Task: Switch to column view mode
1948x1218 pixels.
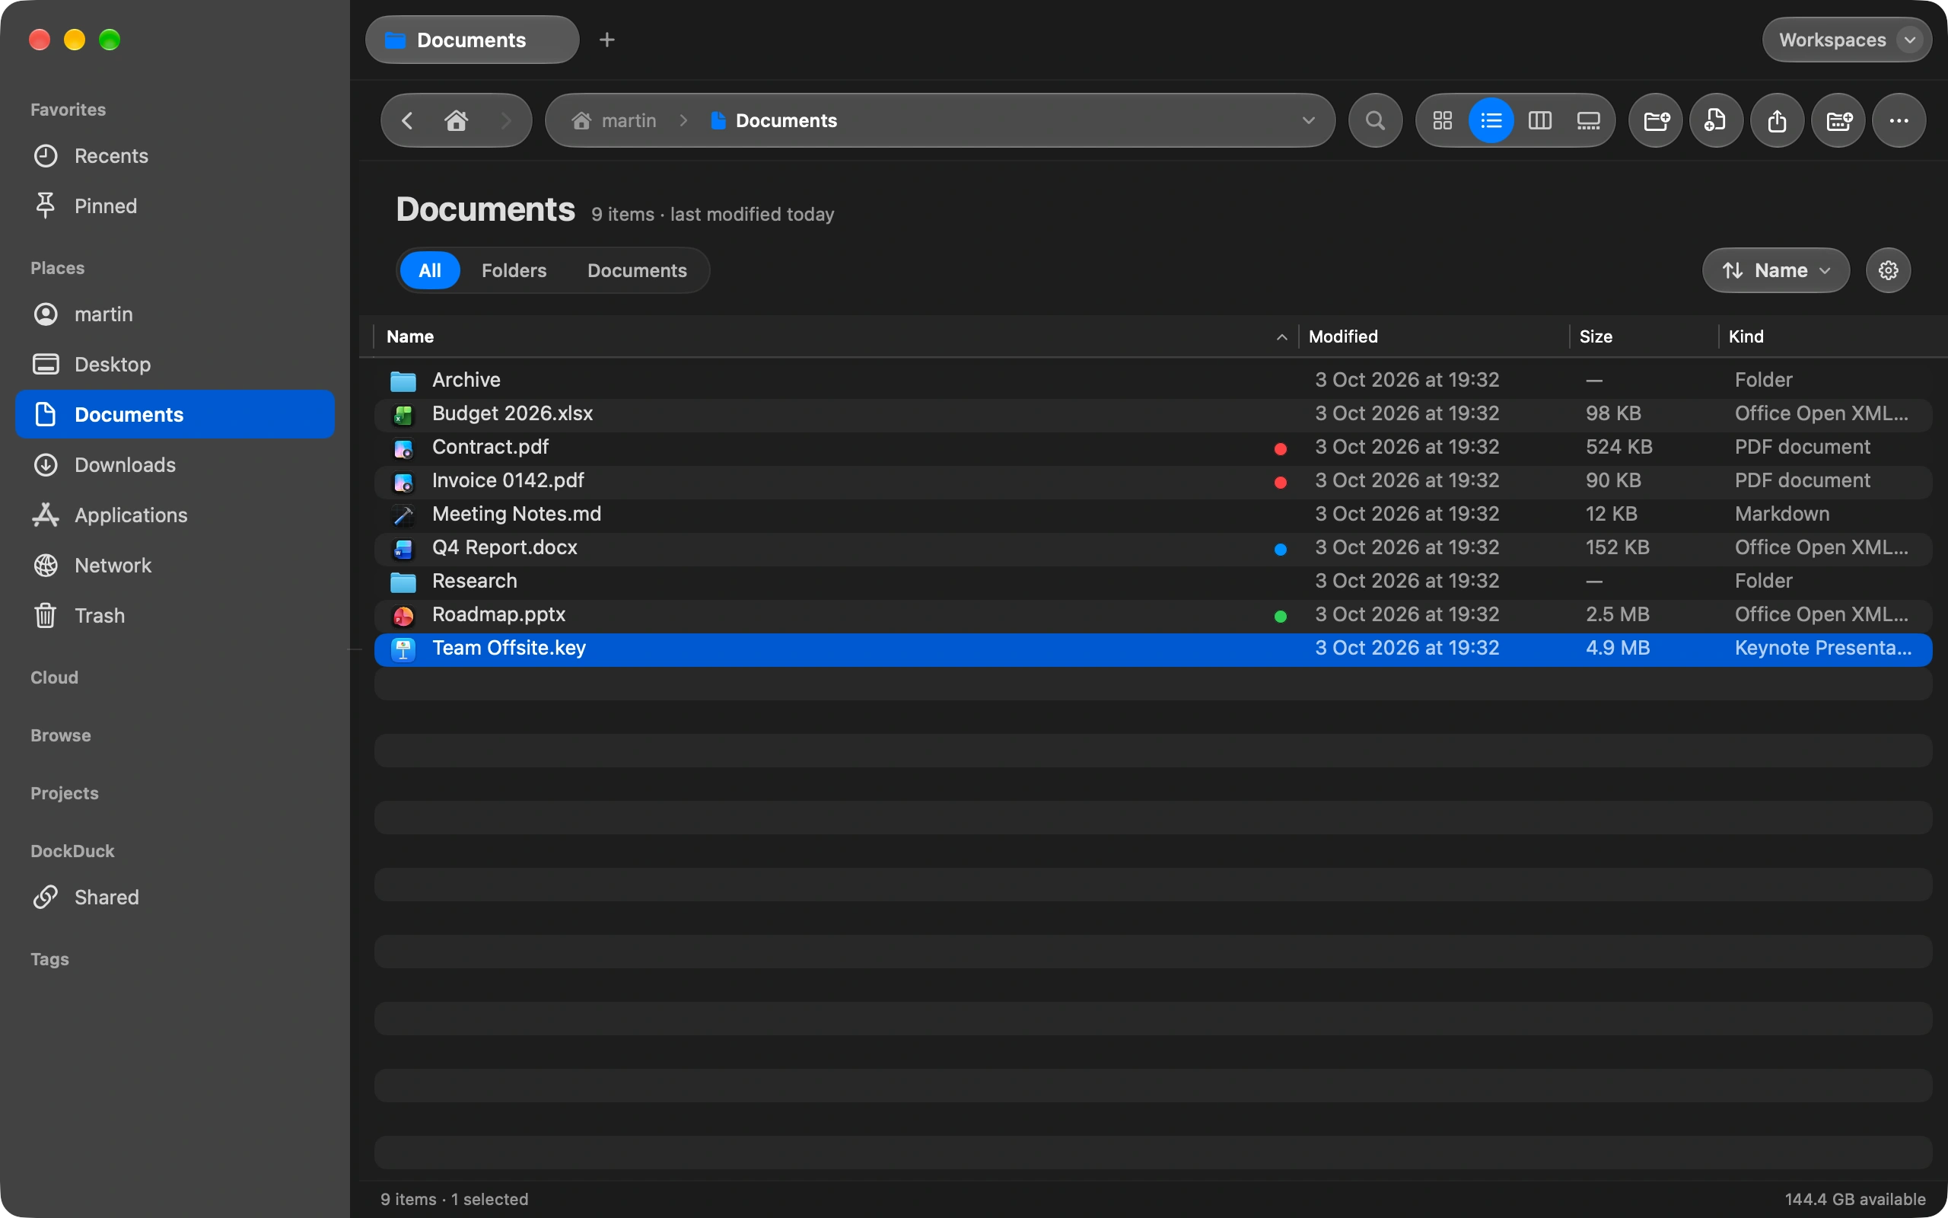Action: pos(1539,121)
